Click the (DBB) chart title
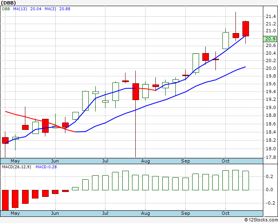This screenshot has height=223, width=278. tap(9, 3)
